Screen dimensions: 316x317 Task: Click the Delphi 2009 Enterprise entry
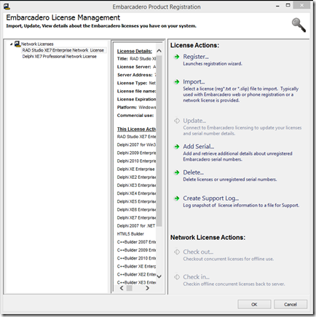[x=136, y=153]
